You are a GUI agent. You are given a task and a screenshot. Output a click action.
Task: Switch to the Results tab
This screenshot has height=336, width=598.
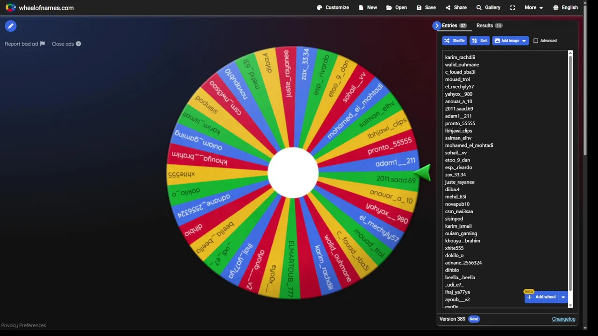tap(489, 26)
